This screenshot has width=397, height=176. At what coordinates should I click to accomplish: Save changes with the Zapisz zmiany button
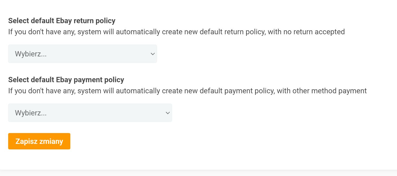39,141
